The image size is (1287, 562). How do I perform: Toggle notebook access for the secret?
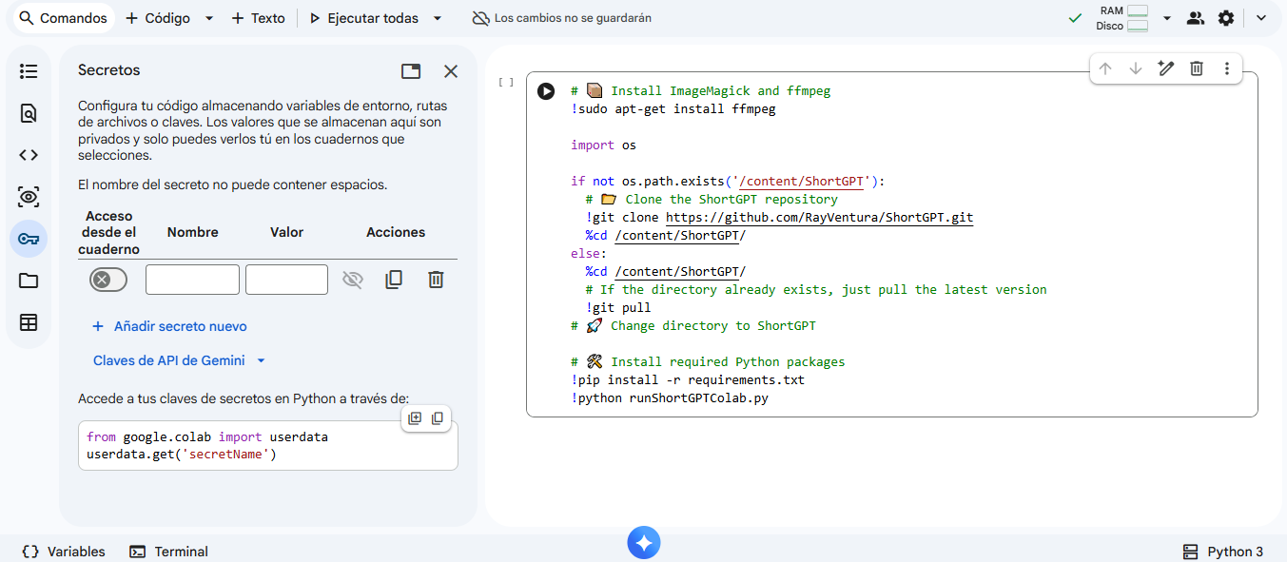[x=108, y=280]
